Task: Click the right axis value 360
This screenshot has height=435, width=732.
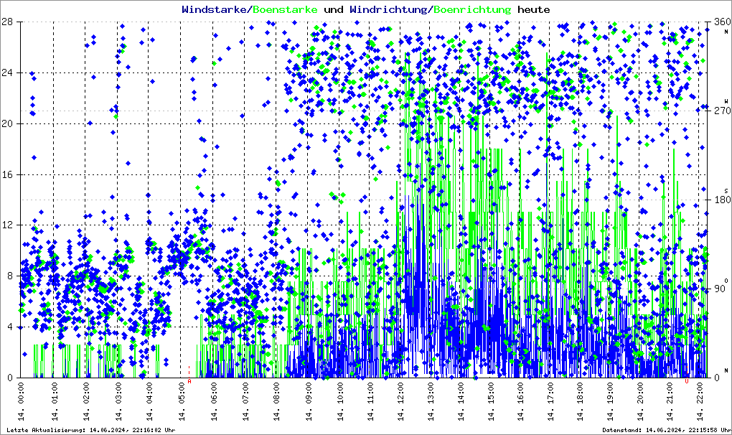Action: click(x=722, y=22)
